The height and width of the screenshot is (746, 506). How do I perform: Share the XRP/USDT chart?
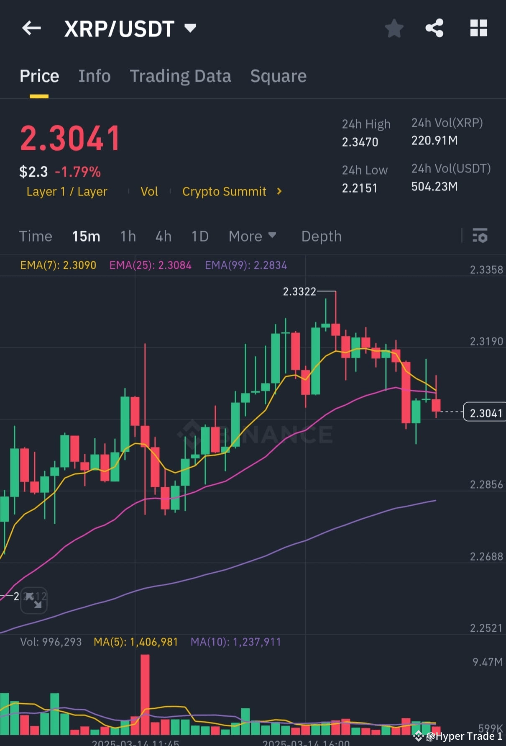(x=434, y=28)
